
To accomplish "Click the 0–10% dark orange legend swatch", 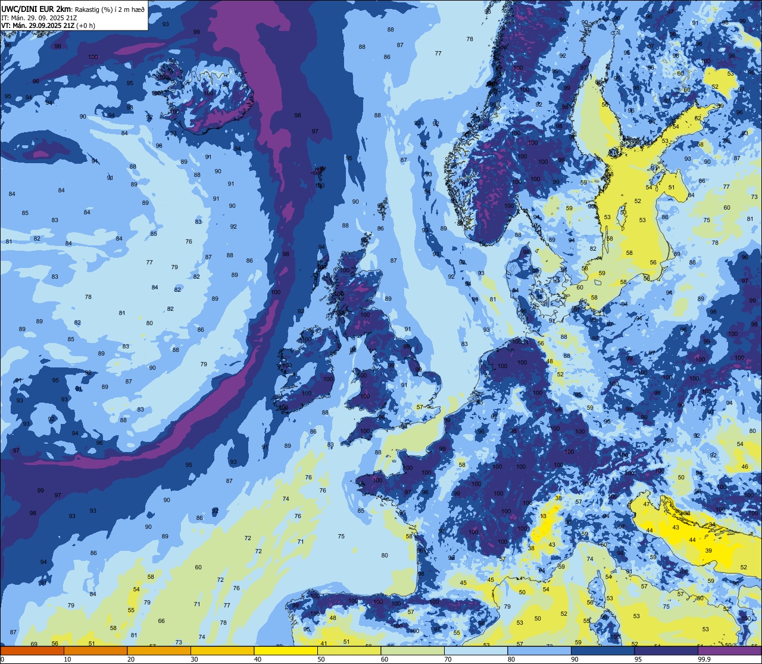I will pyautogui.click(x=32, y=650).
